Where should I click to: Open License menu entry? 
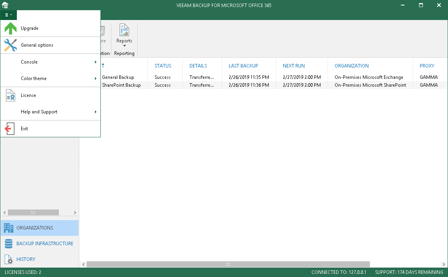(x=51, y=95)
